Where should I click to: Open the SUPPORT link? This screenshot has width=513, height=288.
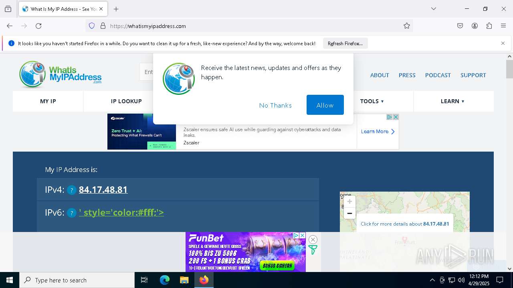pos(473,75)
